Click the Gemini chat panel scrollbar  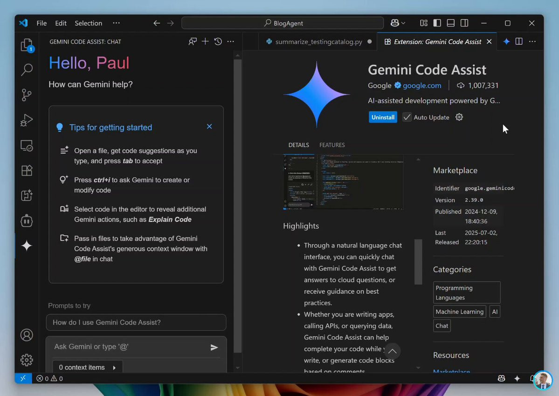[237, 206]
